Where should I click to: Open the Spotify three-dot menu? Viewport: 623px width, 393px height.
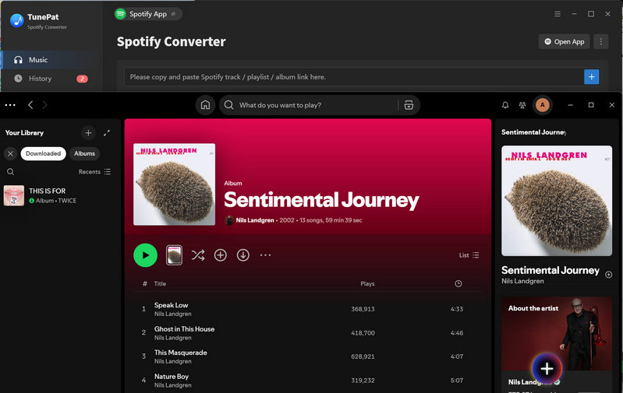click(10, 105)
